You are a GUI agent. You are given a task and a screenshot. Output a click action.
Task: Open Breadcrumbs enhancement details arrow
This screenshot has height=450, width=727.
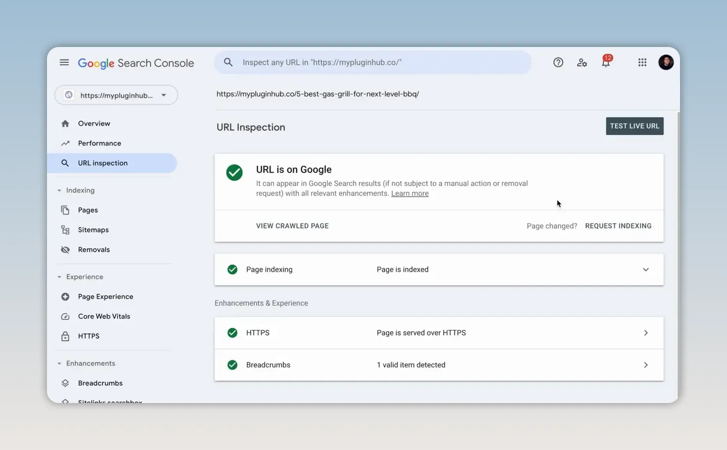646,365
